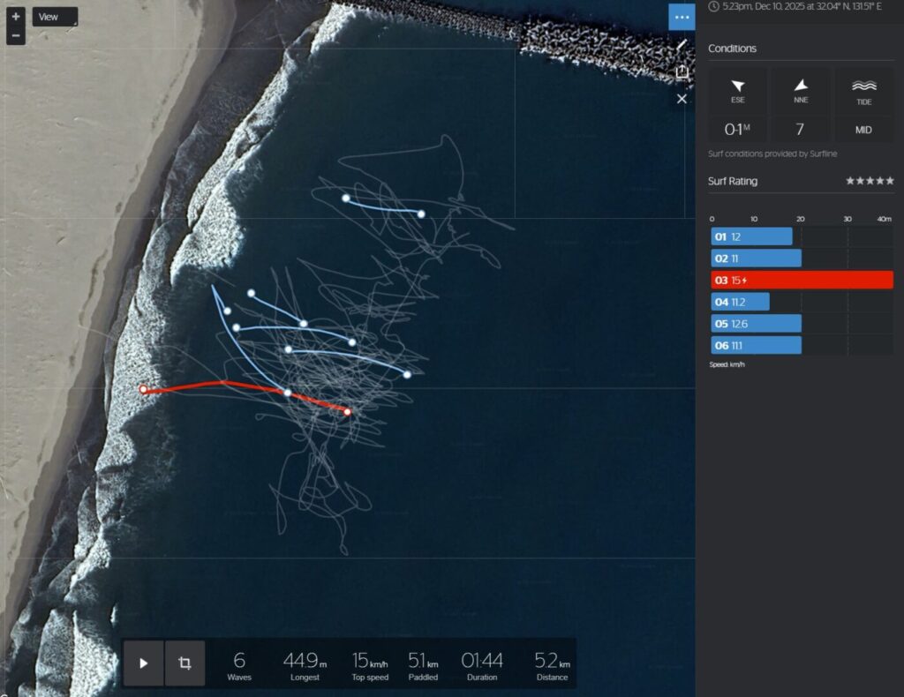
Task: Select wave 06 speed bar
Action: coord(756,345)
